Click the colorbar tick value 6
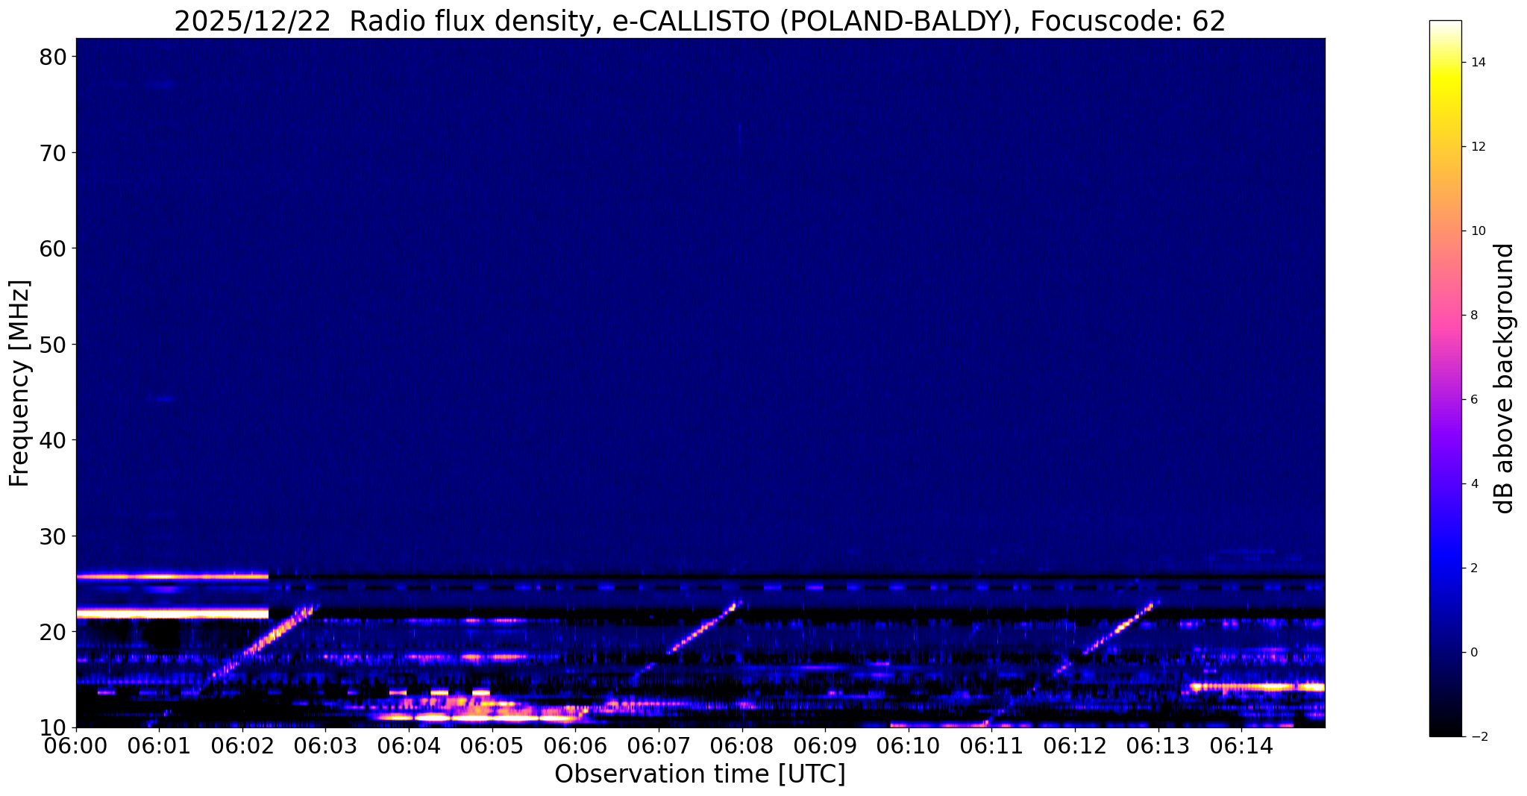The width and height of the screenshot is (1527, 796). click(x=1474, y=399)
